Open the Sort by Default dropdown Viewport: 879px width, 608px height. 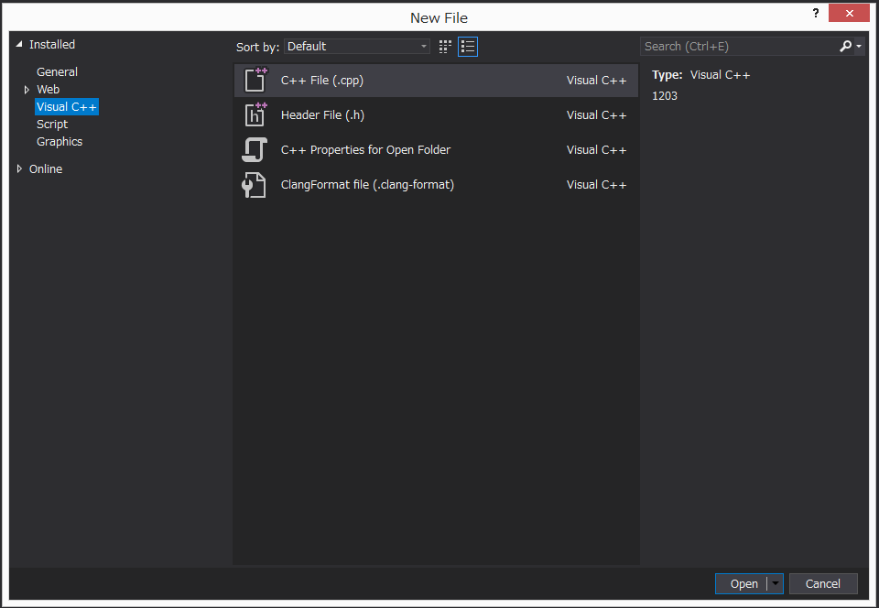(356, 46)
